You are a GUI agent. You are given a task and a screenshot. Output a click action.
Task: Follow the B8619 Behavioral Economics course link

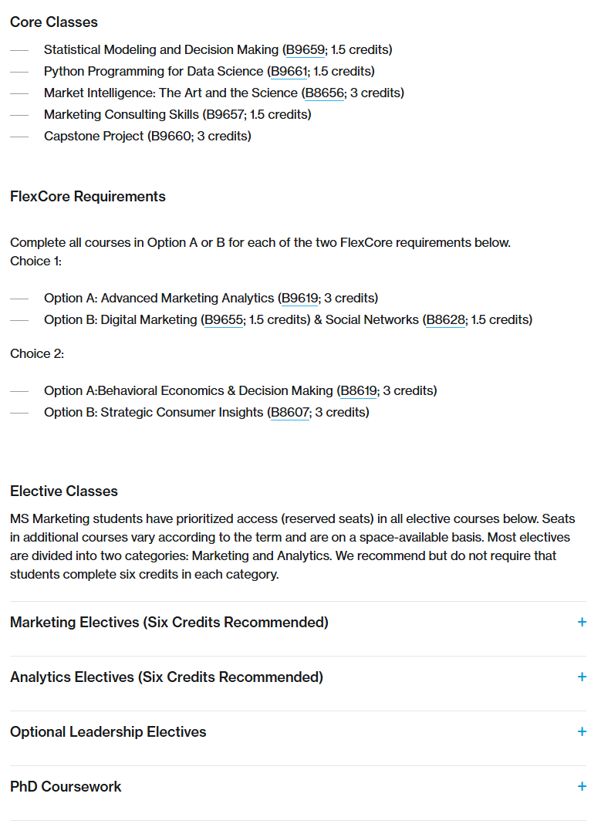click(358, 391)
